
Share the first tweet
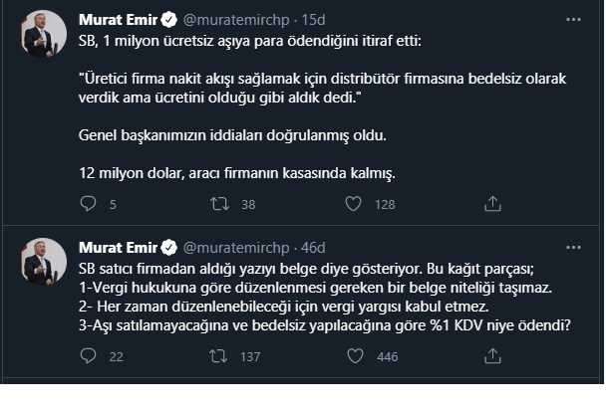(x=491, y=205)
